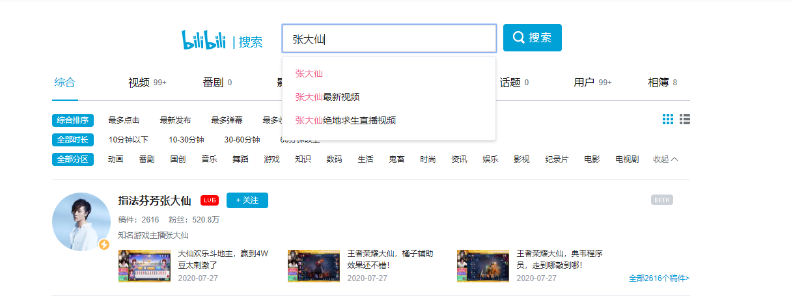This screenshot has height=296, width=791.
Task: Filter by 知识 category
Action: tap(303, 159)
